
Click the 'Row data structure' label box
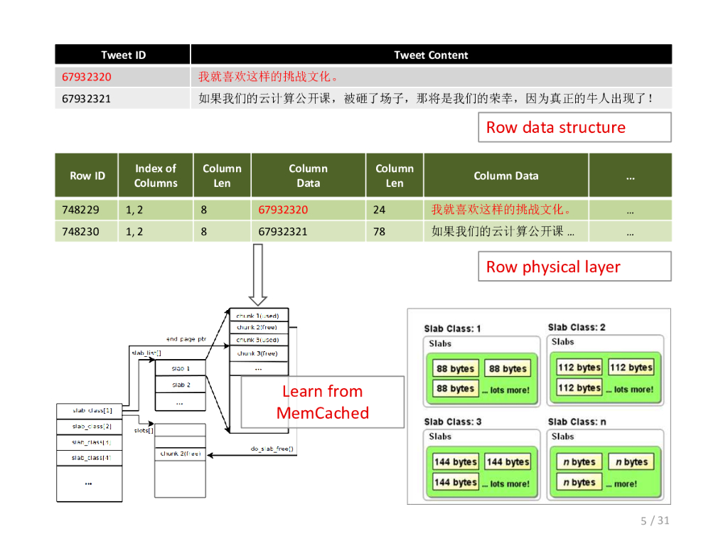574,127
